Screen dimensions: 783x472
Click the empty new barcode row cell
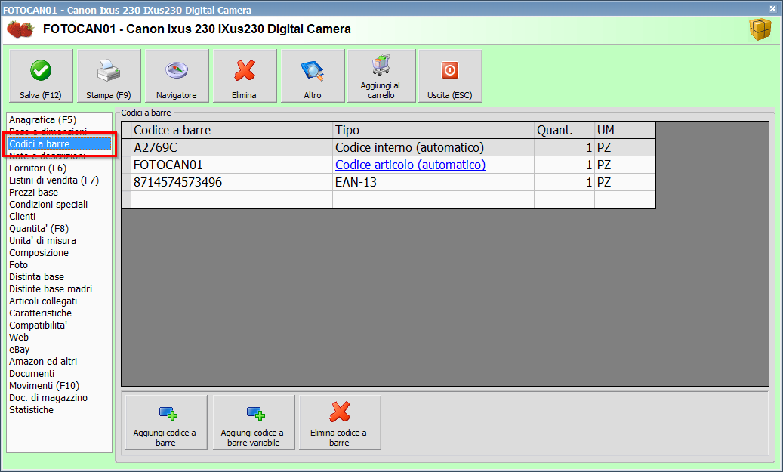pyautogui.click(x=232, y=200)
